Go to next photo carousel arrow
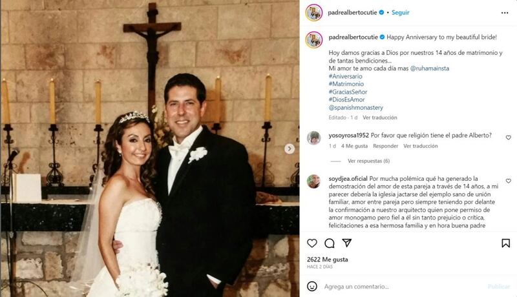The width and height of the screenshot is (517, 297). tap(290, 148)
